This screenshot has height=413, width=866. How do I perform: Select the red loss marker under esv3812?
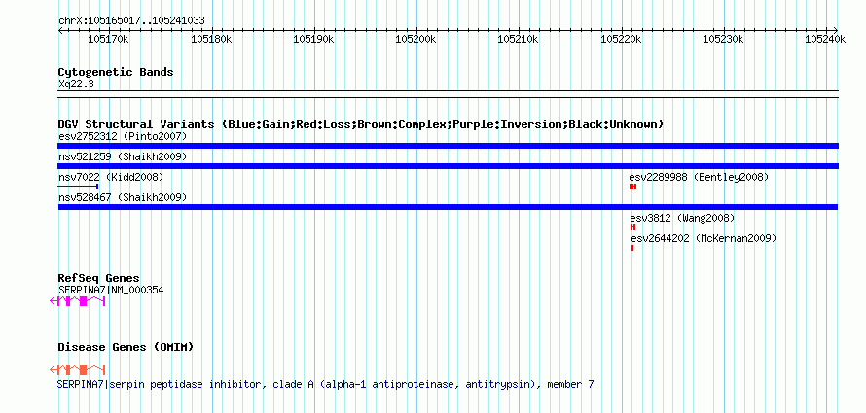632,227
